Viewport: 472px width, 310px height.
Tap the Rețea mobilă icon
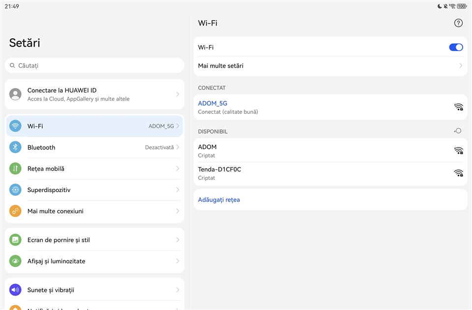point(15,169)
